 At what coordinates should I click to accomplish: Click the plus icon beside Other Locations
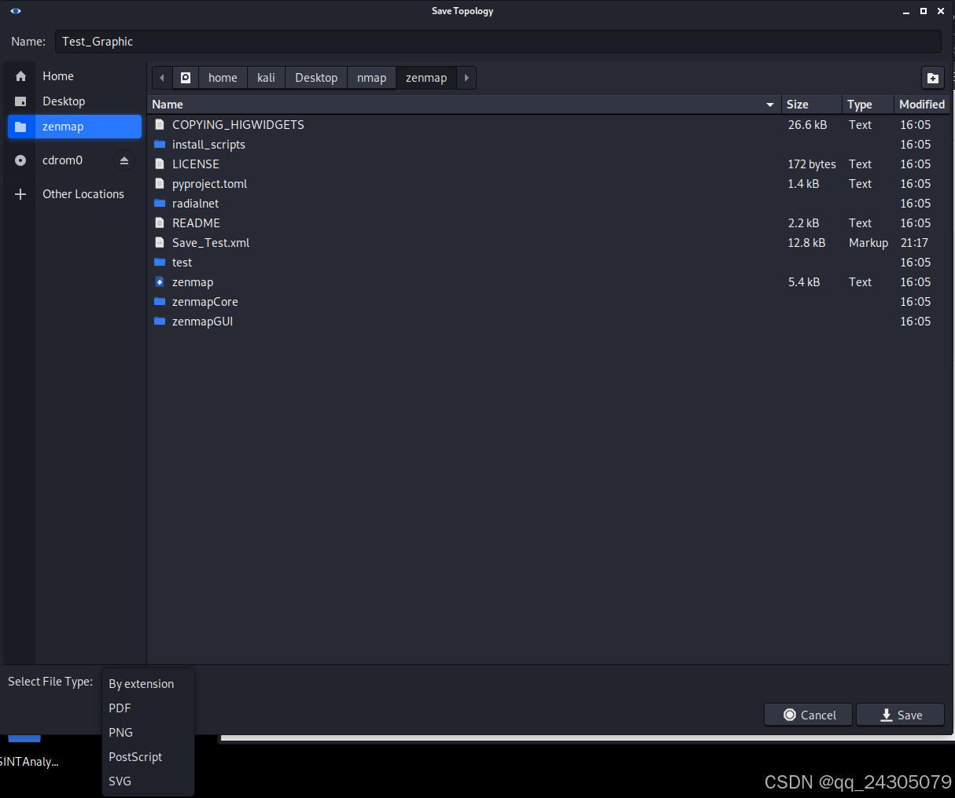pyautogui.click(x=20, y=194)
